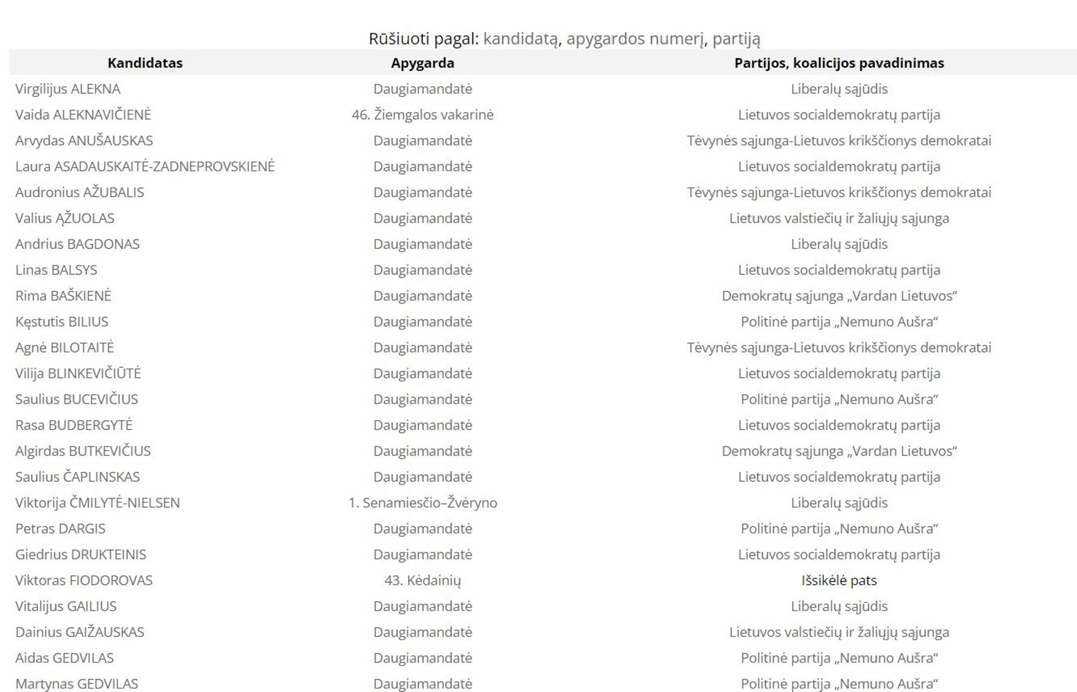Image resolution: width=1077 pixels, height=692 pixels.
Task: Click valstiečių ir žaliųjų sąjunga in ĄŽUOLAS row
Action: 839,218
